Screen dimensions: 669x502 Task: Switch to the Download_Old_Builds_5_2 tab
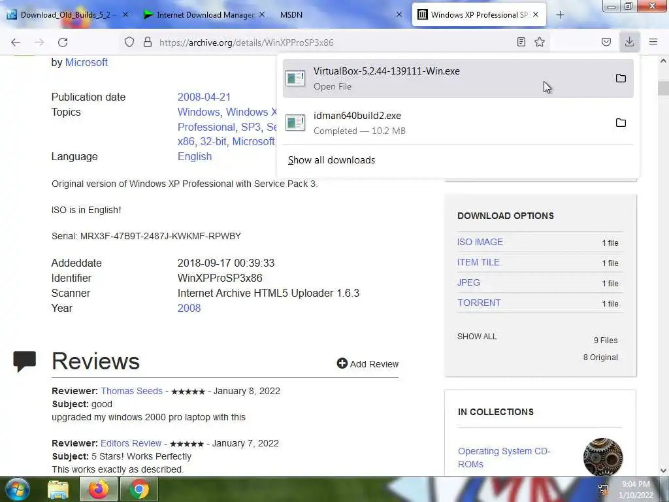point(65,15)
